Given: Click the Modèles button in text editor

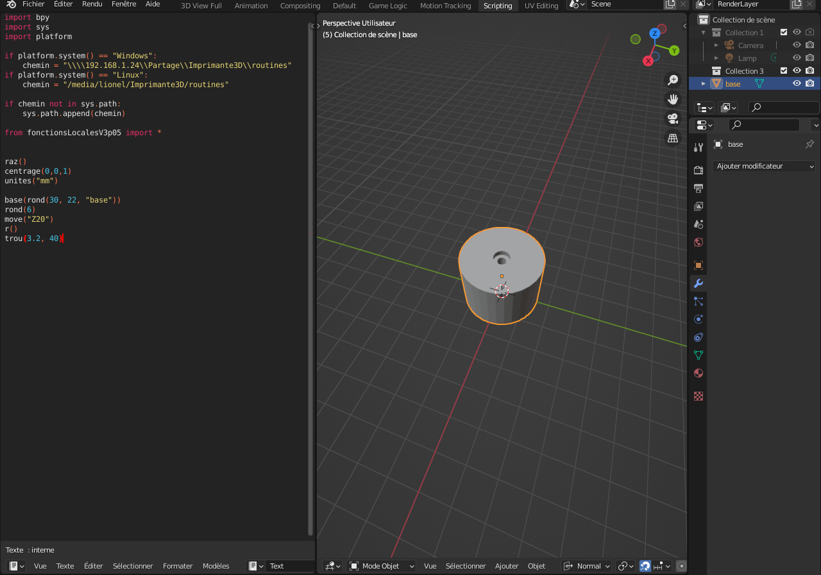Looking at the screenshot, I should click(216, 566).
